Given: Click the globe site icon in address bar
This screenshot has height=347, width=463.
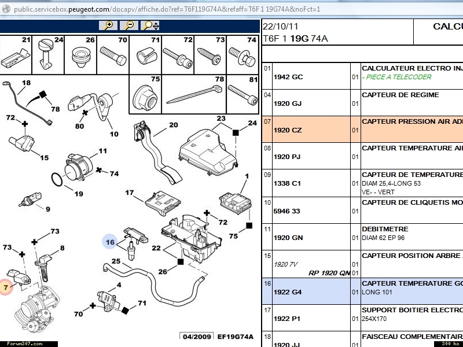Looking at the screenshot, I should pos(7,9).
